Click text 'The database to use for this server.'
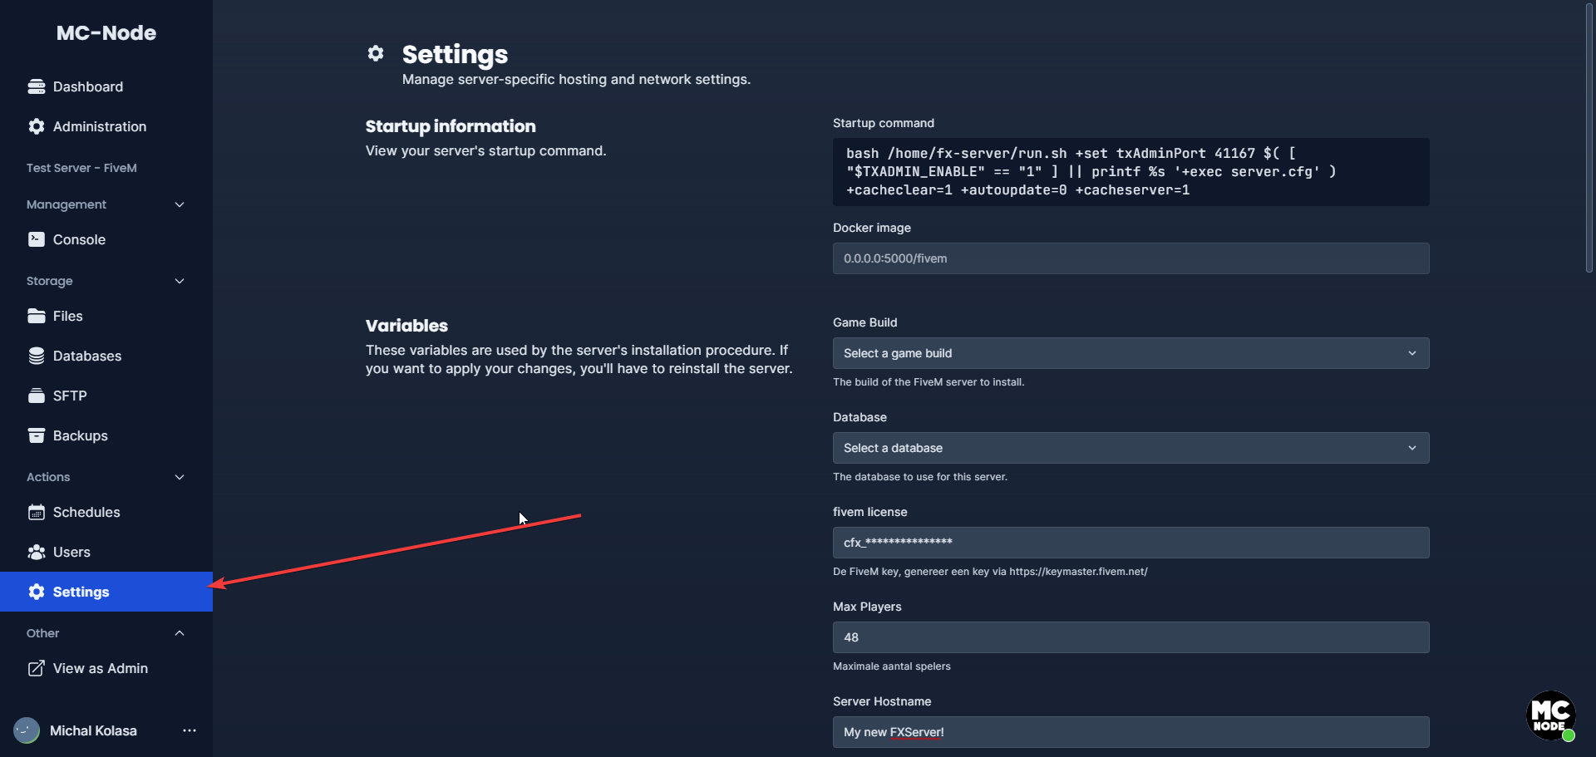This screenshot has height=757, width=1596. (920, 477)
